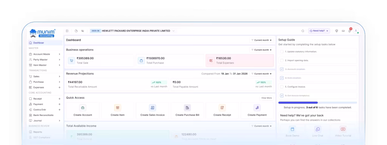Uncheck Item creation checkbox
The height and width of the screenshot is (145, 387).
pyautogui.click(x=282, y=78)
